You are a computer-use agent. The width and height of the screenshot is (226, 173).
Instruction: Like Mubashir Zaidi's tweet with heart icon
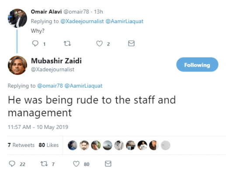76,164
